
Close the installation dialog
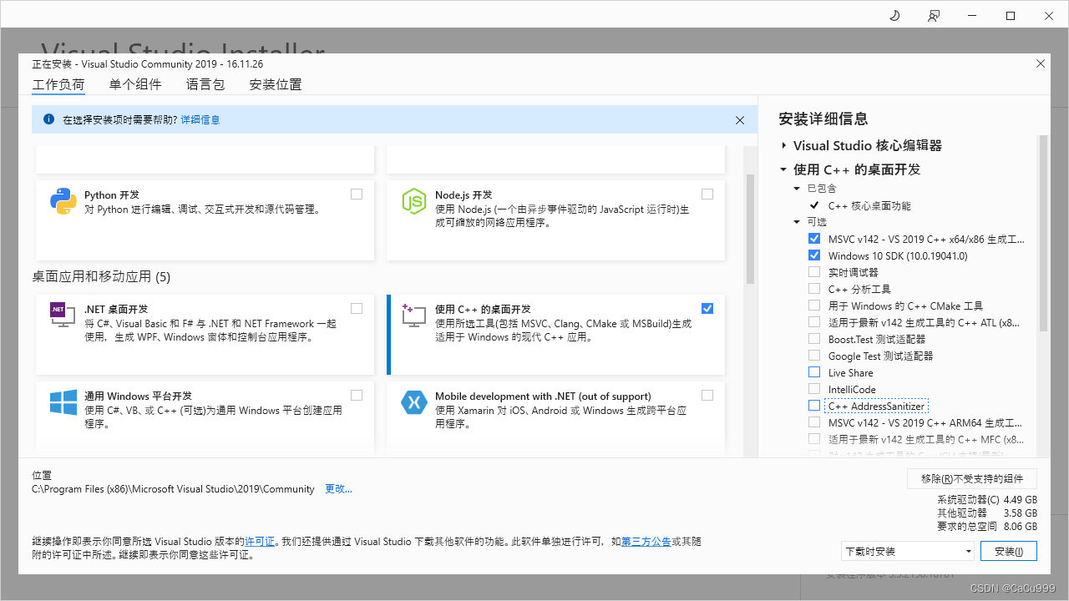(x=1041, y=63)
